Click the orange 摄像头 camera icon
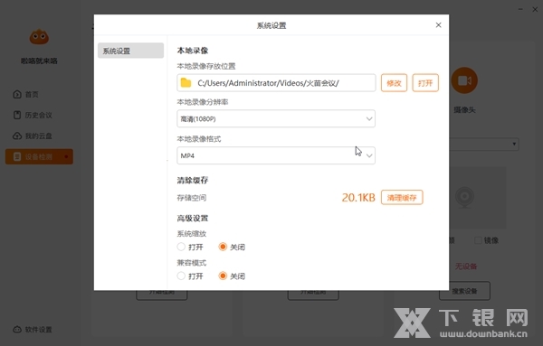The width and height of the screenshot is (543, 346). (464, 80)
